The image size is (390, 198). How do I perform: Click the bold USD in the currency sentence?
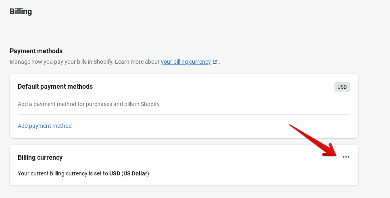tap(115, 173)
